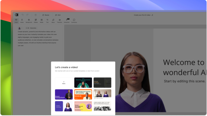Toggle the Grid option
207x116 pixels.
pyautogui.click(x=58, y=15)
